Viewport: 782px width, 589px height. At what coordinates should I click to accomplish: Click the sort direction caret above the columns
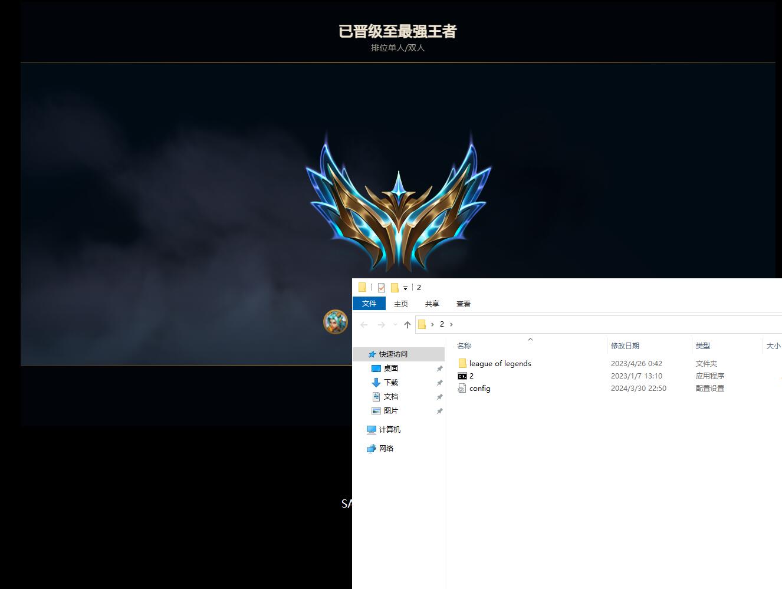click(x=530, y=339)
